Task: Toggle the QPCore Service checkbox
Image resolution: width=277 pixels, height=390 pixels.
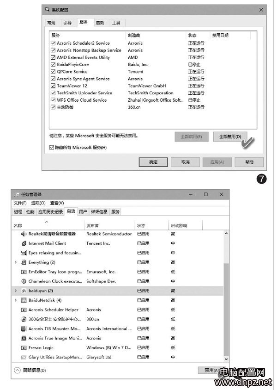Action: pos(53,72)
